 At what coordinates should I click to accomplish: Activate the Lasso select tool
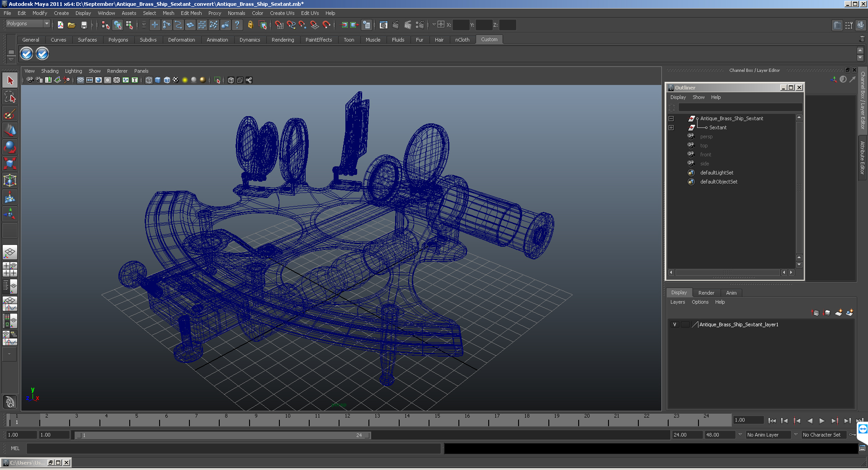pyautogui.click(x=10, y=97)
